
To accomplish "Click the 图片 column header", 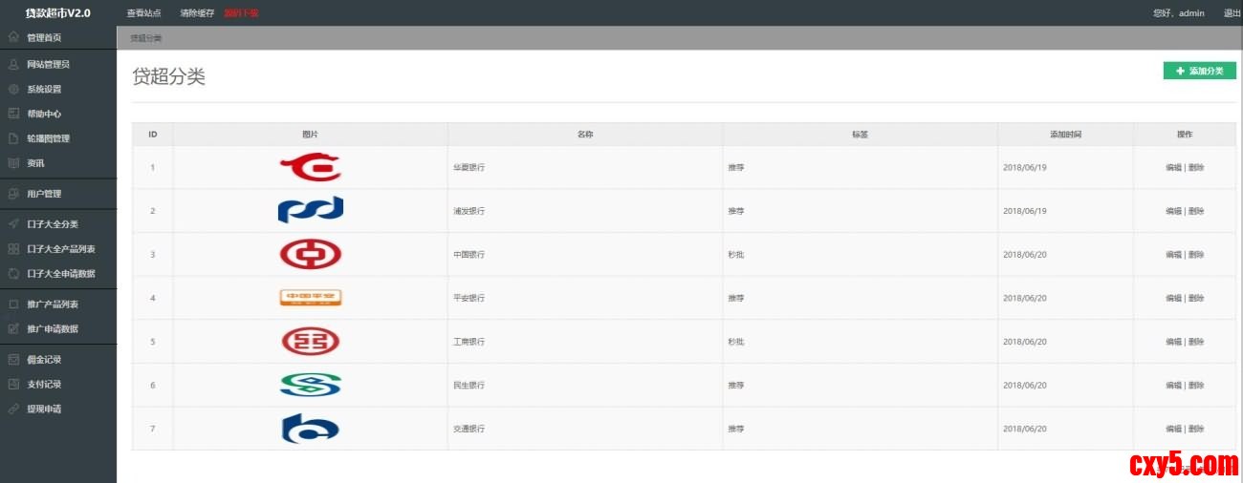I will 310,135.
